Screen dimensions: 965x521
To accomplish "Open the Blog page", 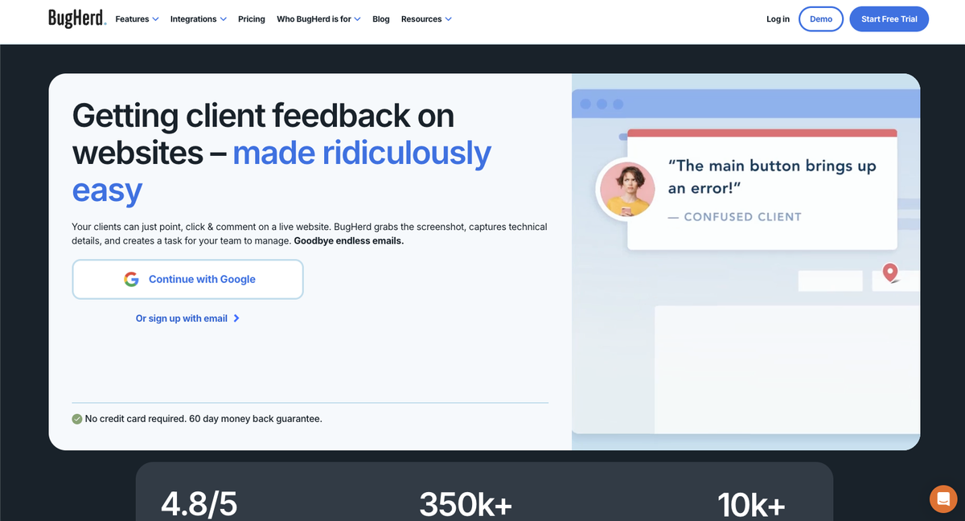I will pos(381,19).
